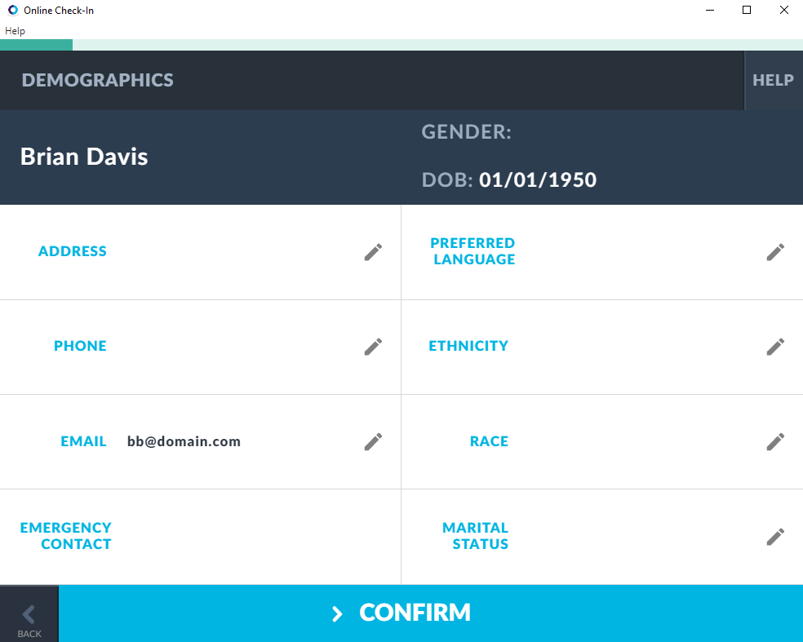Maximize the Online Check-In window
This screenshot has width=803, height=642.
pyautogui.click(x=746, y=11)
